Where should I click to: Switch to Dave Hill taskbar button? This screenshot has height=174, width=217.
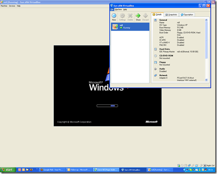(106, 170)
